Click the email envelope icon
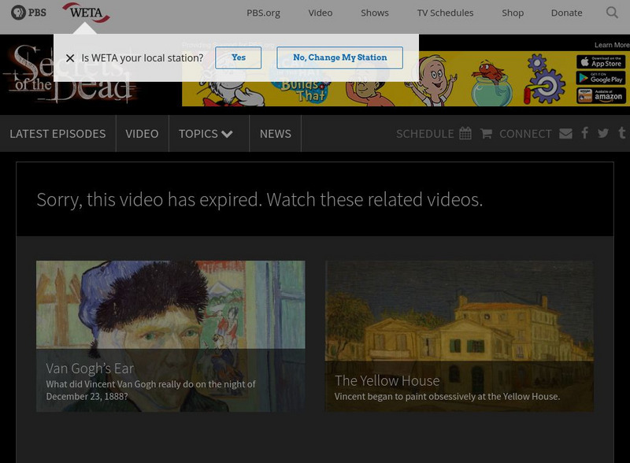 tap(565, 133)
